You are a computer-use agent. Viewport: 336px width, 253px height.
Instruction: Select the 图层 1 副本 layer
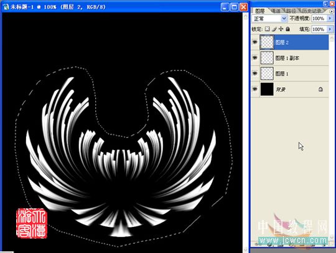click(x=294, y=58)
